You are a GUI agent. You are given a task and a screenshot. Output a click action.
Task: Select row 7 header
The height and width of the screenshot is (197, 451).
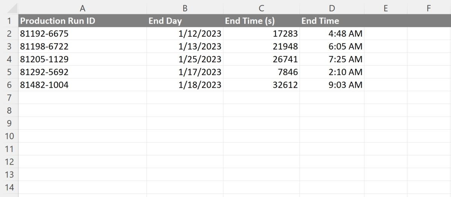pyautogui.click(x=9, y=98)
